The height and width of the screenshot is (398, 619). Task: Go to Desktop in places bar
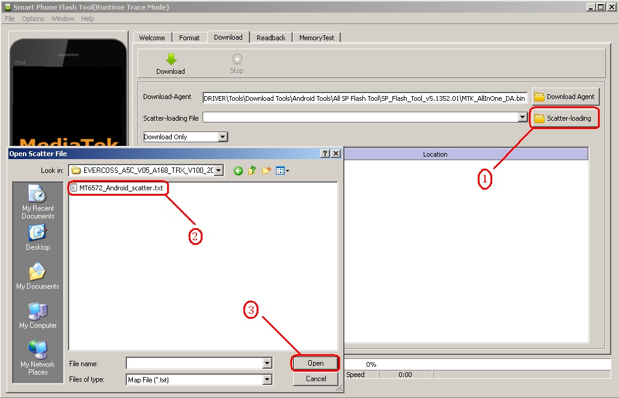pos(38,238)
